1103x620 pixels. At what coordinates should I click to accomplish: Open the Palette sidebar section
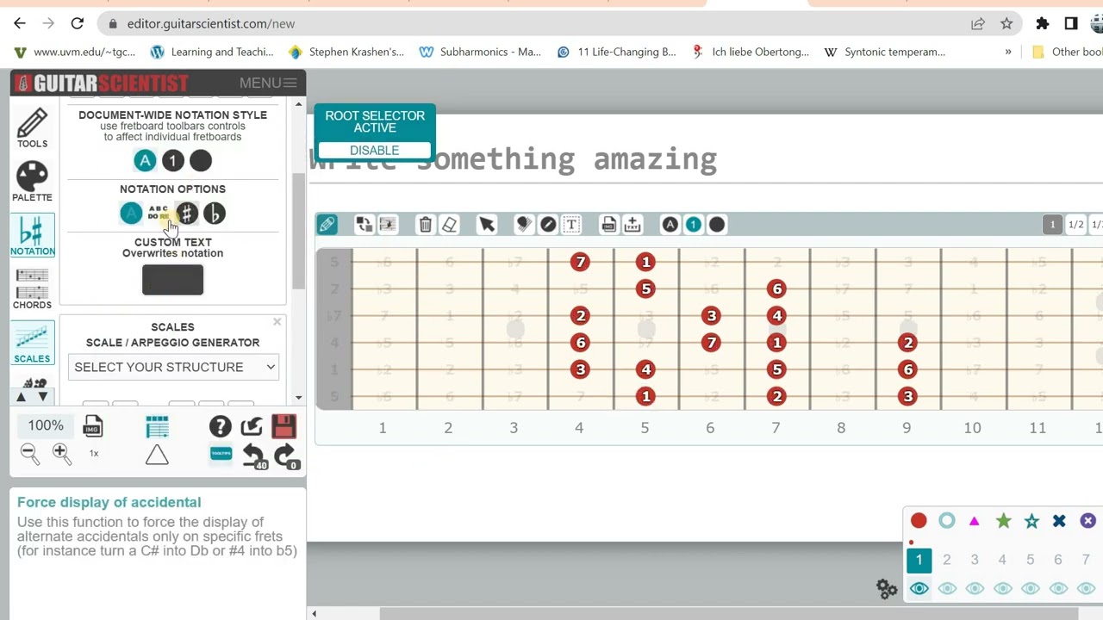pyautogui.click(x=33, y=182)
